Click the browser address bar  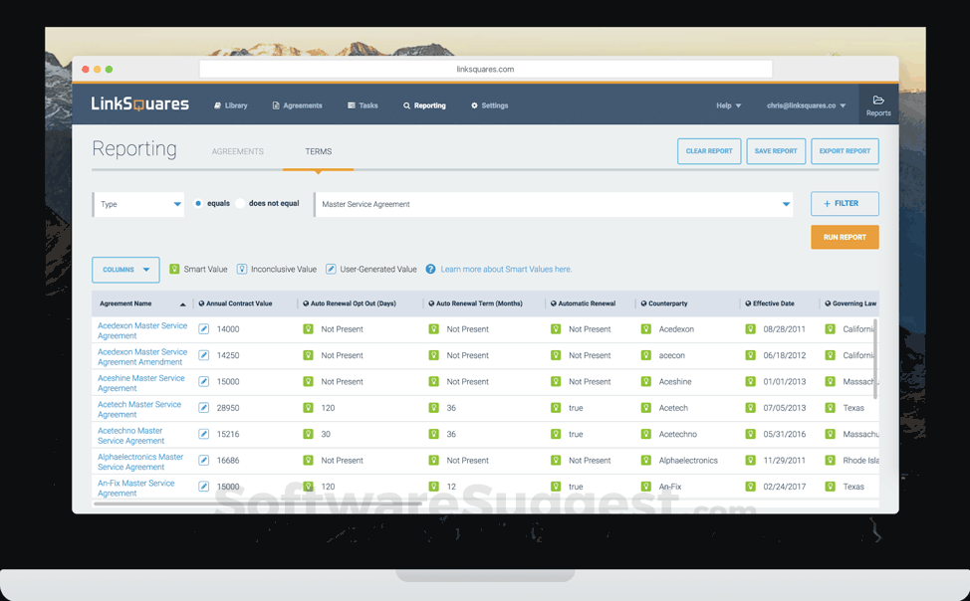tap(485, 70)
